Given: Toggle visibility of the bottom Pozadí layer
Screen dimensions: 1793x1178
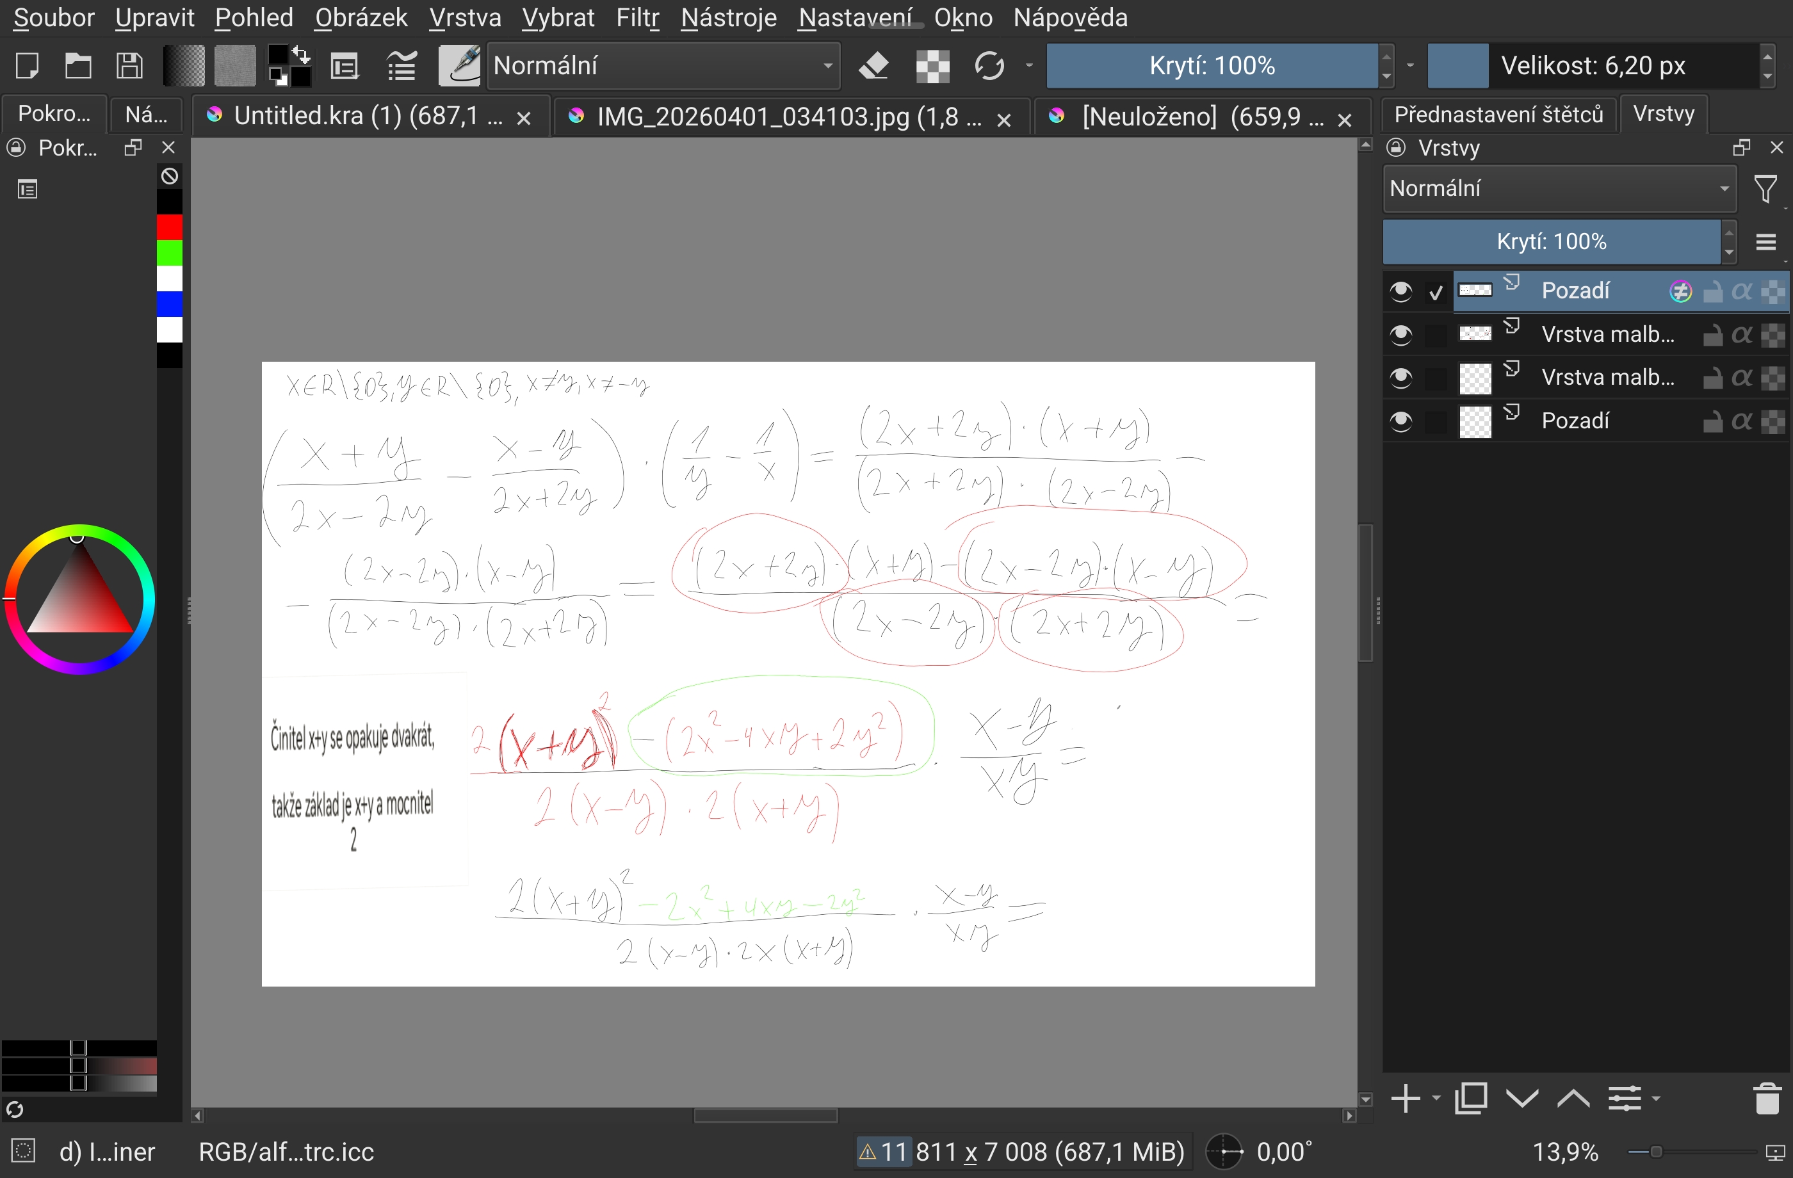Looking at the screenshot, I should (x=1400, y=421).
